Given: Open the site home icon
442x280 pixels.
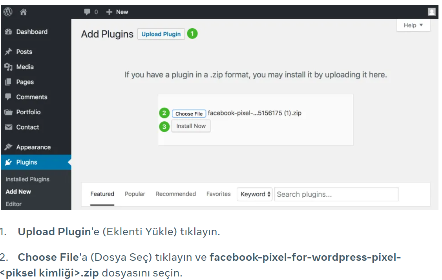Looking at the screenshot, I should click(24, 12).
